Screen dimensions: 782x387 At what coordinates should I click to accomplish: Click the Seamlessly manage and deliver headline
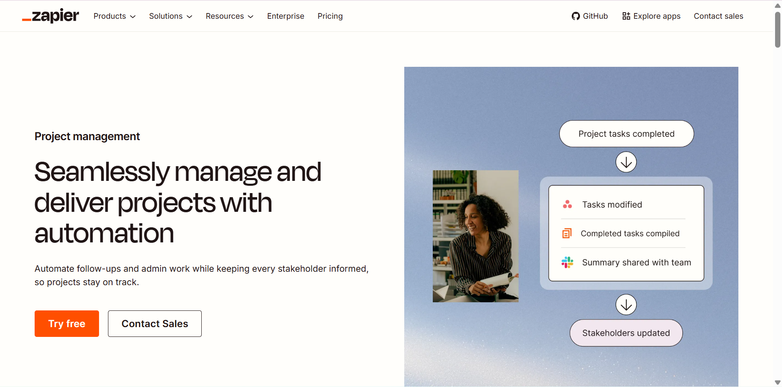(x=178, y=202)
